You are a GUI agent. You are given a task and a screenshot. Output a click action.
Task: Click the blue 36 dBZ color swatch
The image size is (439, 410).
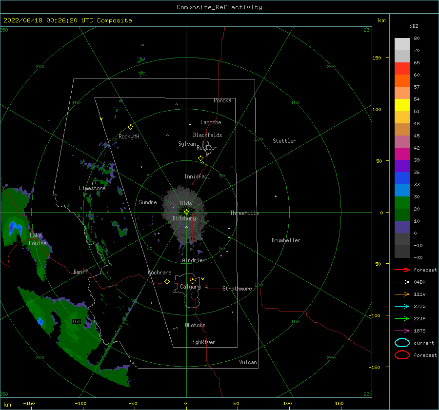point(402,178)
